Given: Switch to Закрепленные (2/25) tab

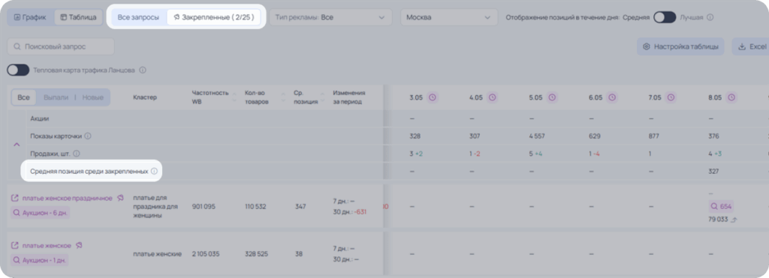Looking at the screenshot, I should (x=213, y=18).
